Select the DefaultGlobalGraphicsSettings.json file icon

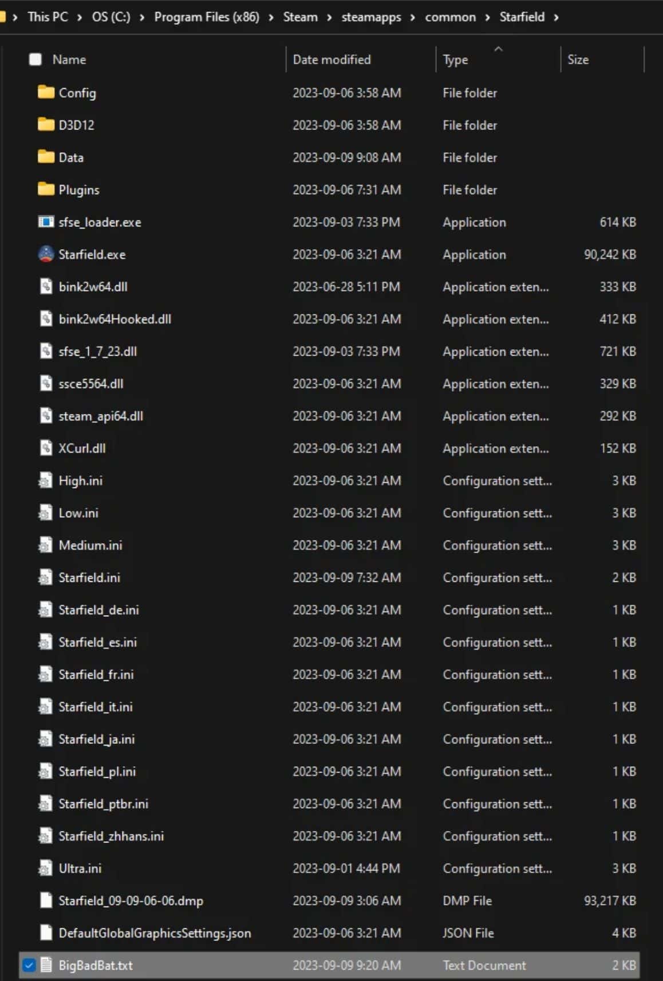pos(46,933)
